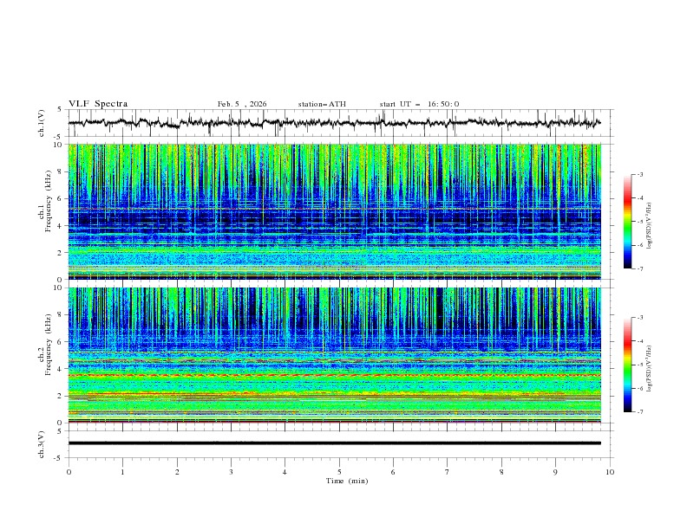Click the "ch.3(V)" axis label

[42, 444]
